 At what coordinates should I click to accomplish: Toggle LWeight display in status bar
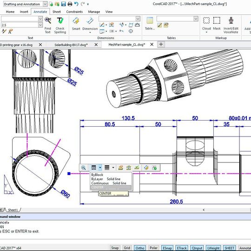click(x=213, y=248)
